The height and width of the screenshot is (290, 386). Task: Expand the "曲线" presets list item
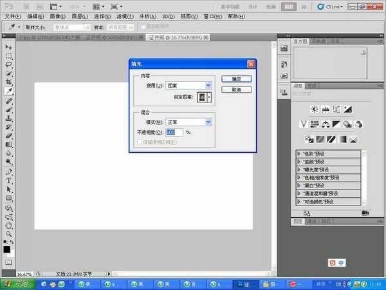click(x=299, y=161)
